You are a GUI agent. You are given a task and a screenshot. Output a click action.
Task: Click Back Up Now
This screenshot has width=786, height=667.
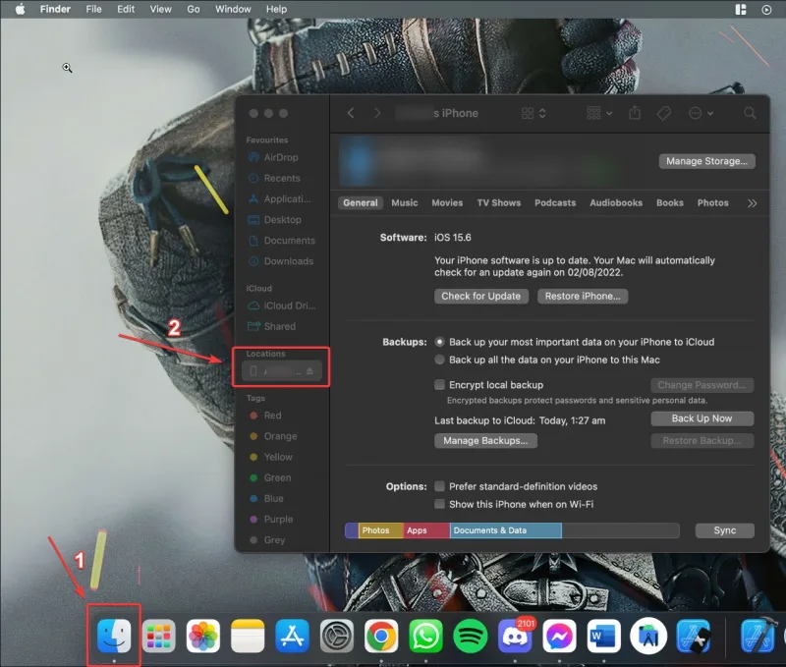702,418
